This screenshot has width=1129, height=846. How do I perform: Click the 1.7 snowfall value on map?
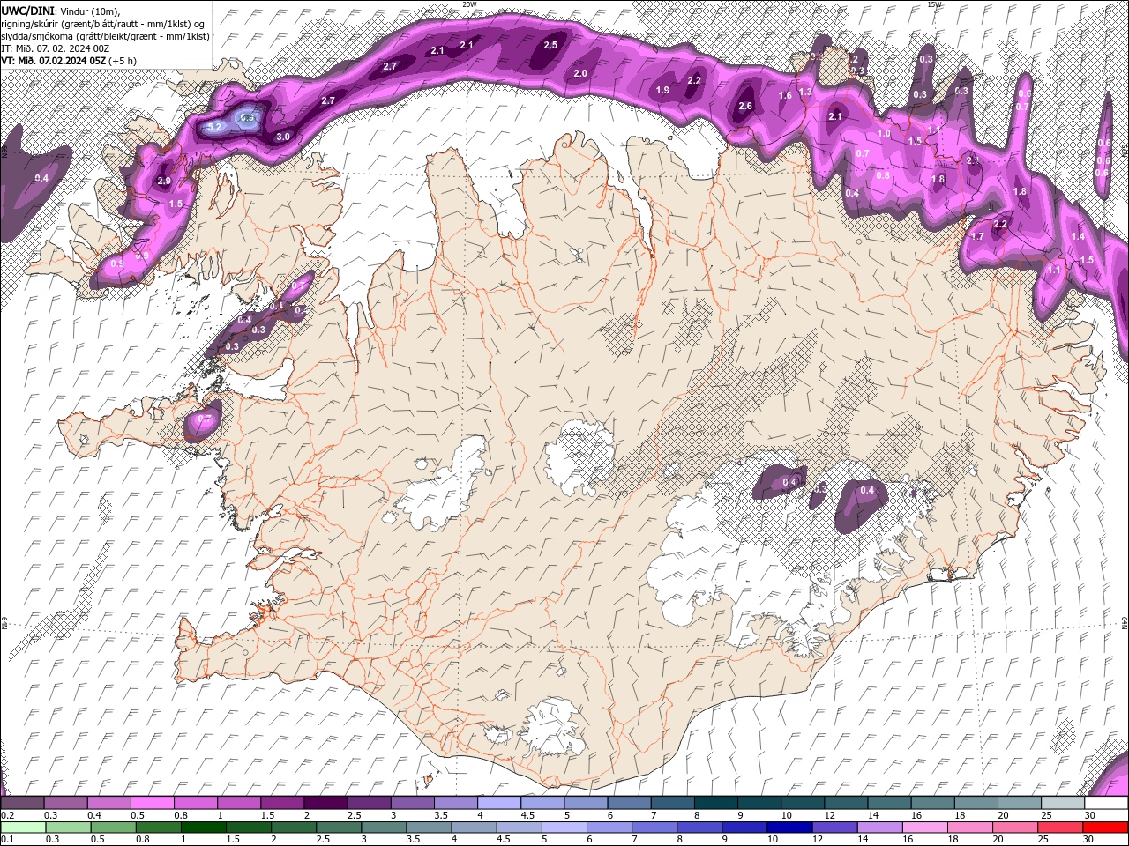point(977,236)
